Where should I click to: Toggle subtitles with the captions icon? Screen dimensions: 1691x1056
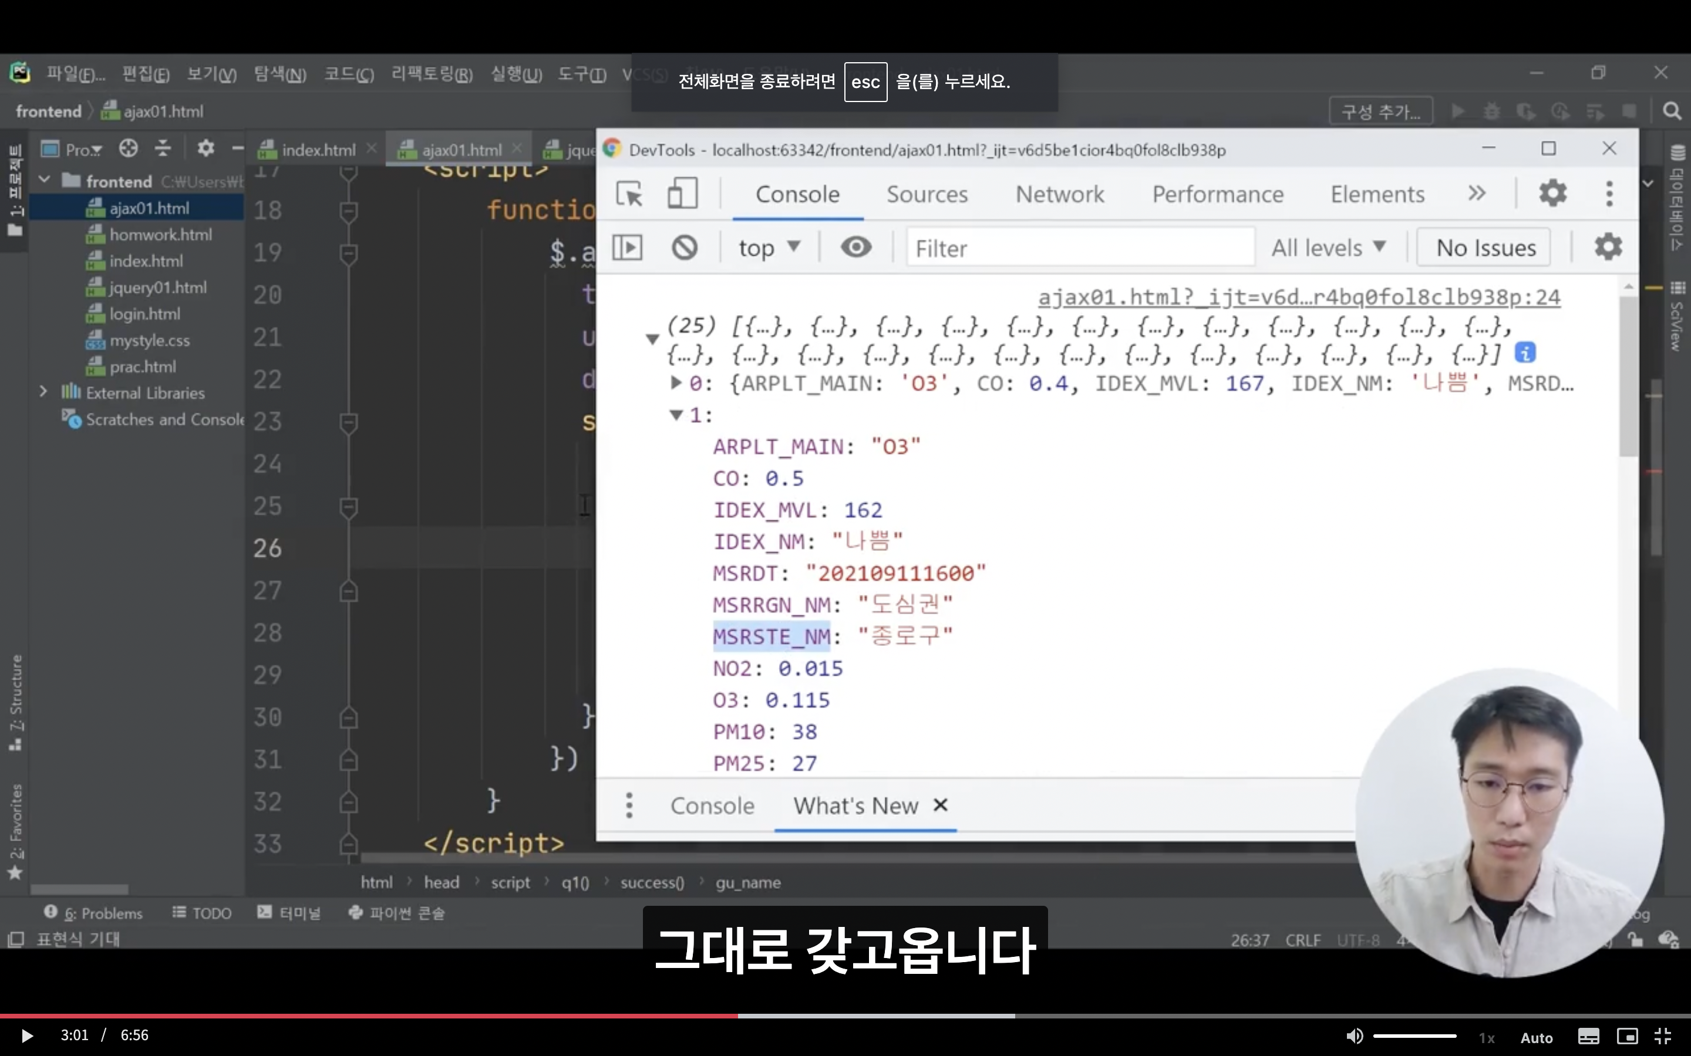click(x=1588, y=1037)
